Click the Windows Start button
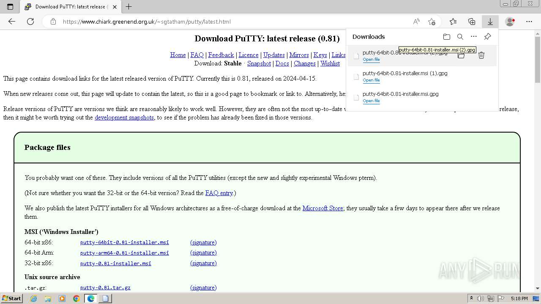The image size is (541, 304). click(11, 299)
